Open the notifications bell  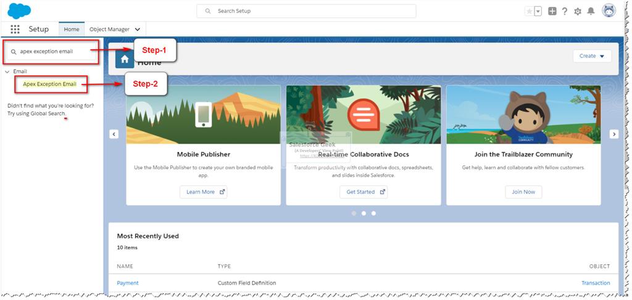click(591, 11)
